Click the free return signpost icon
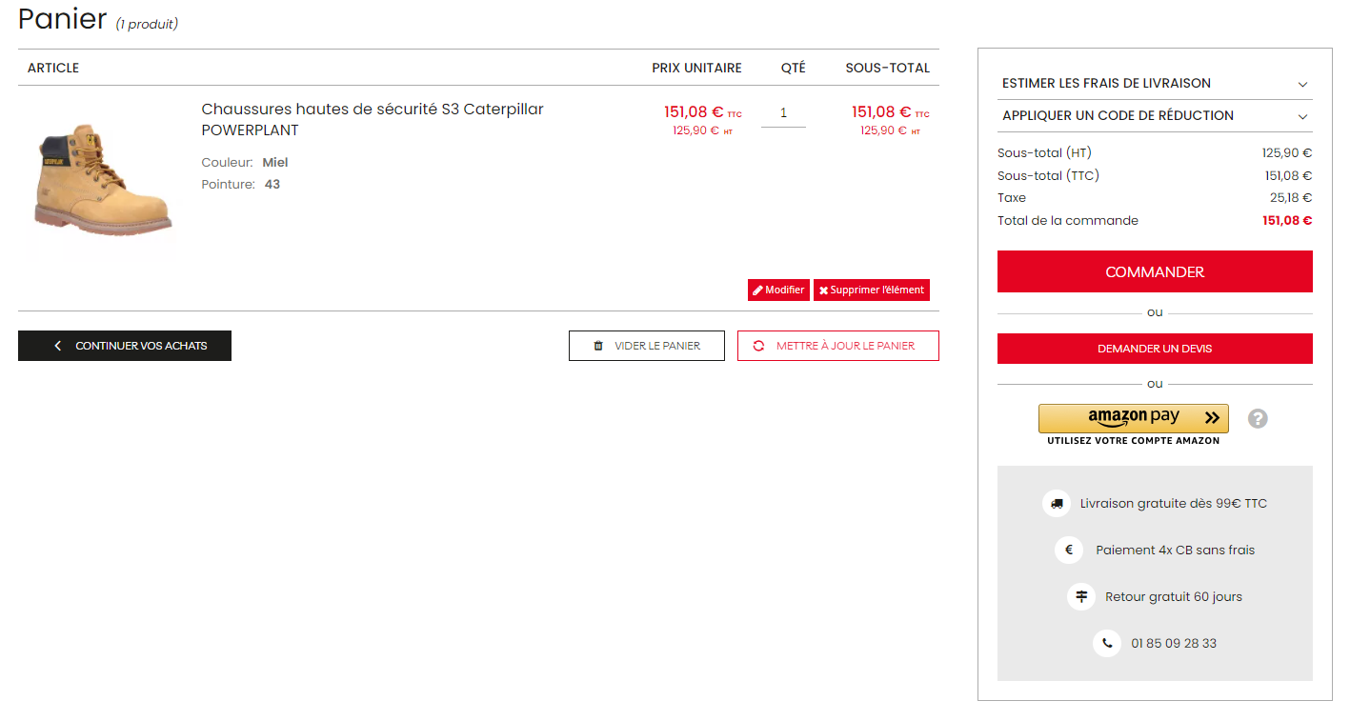Viewport: 1350px width, 721px height. click(x=1081, y=596)
